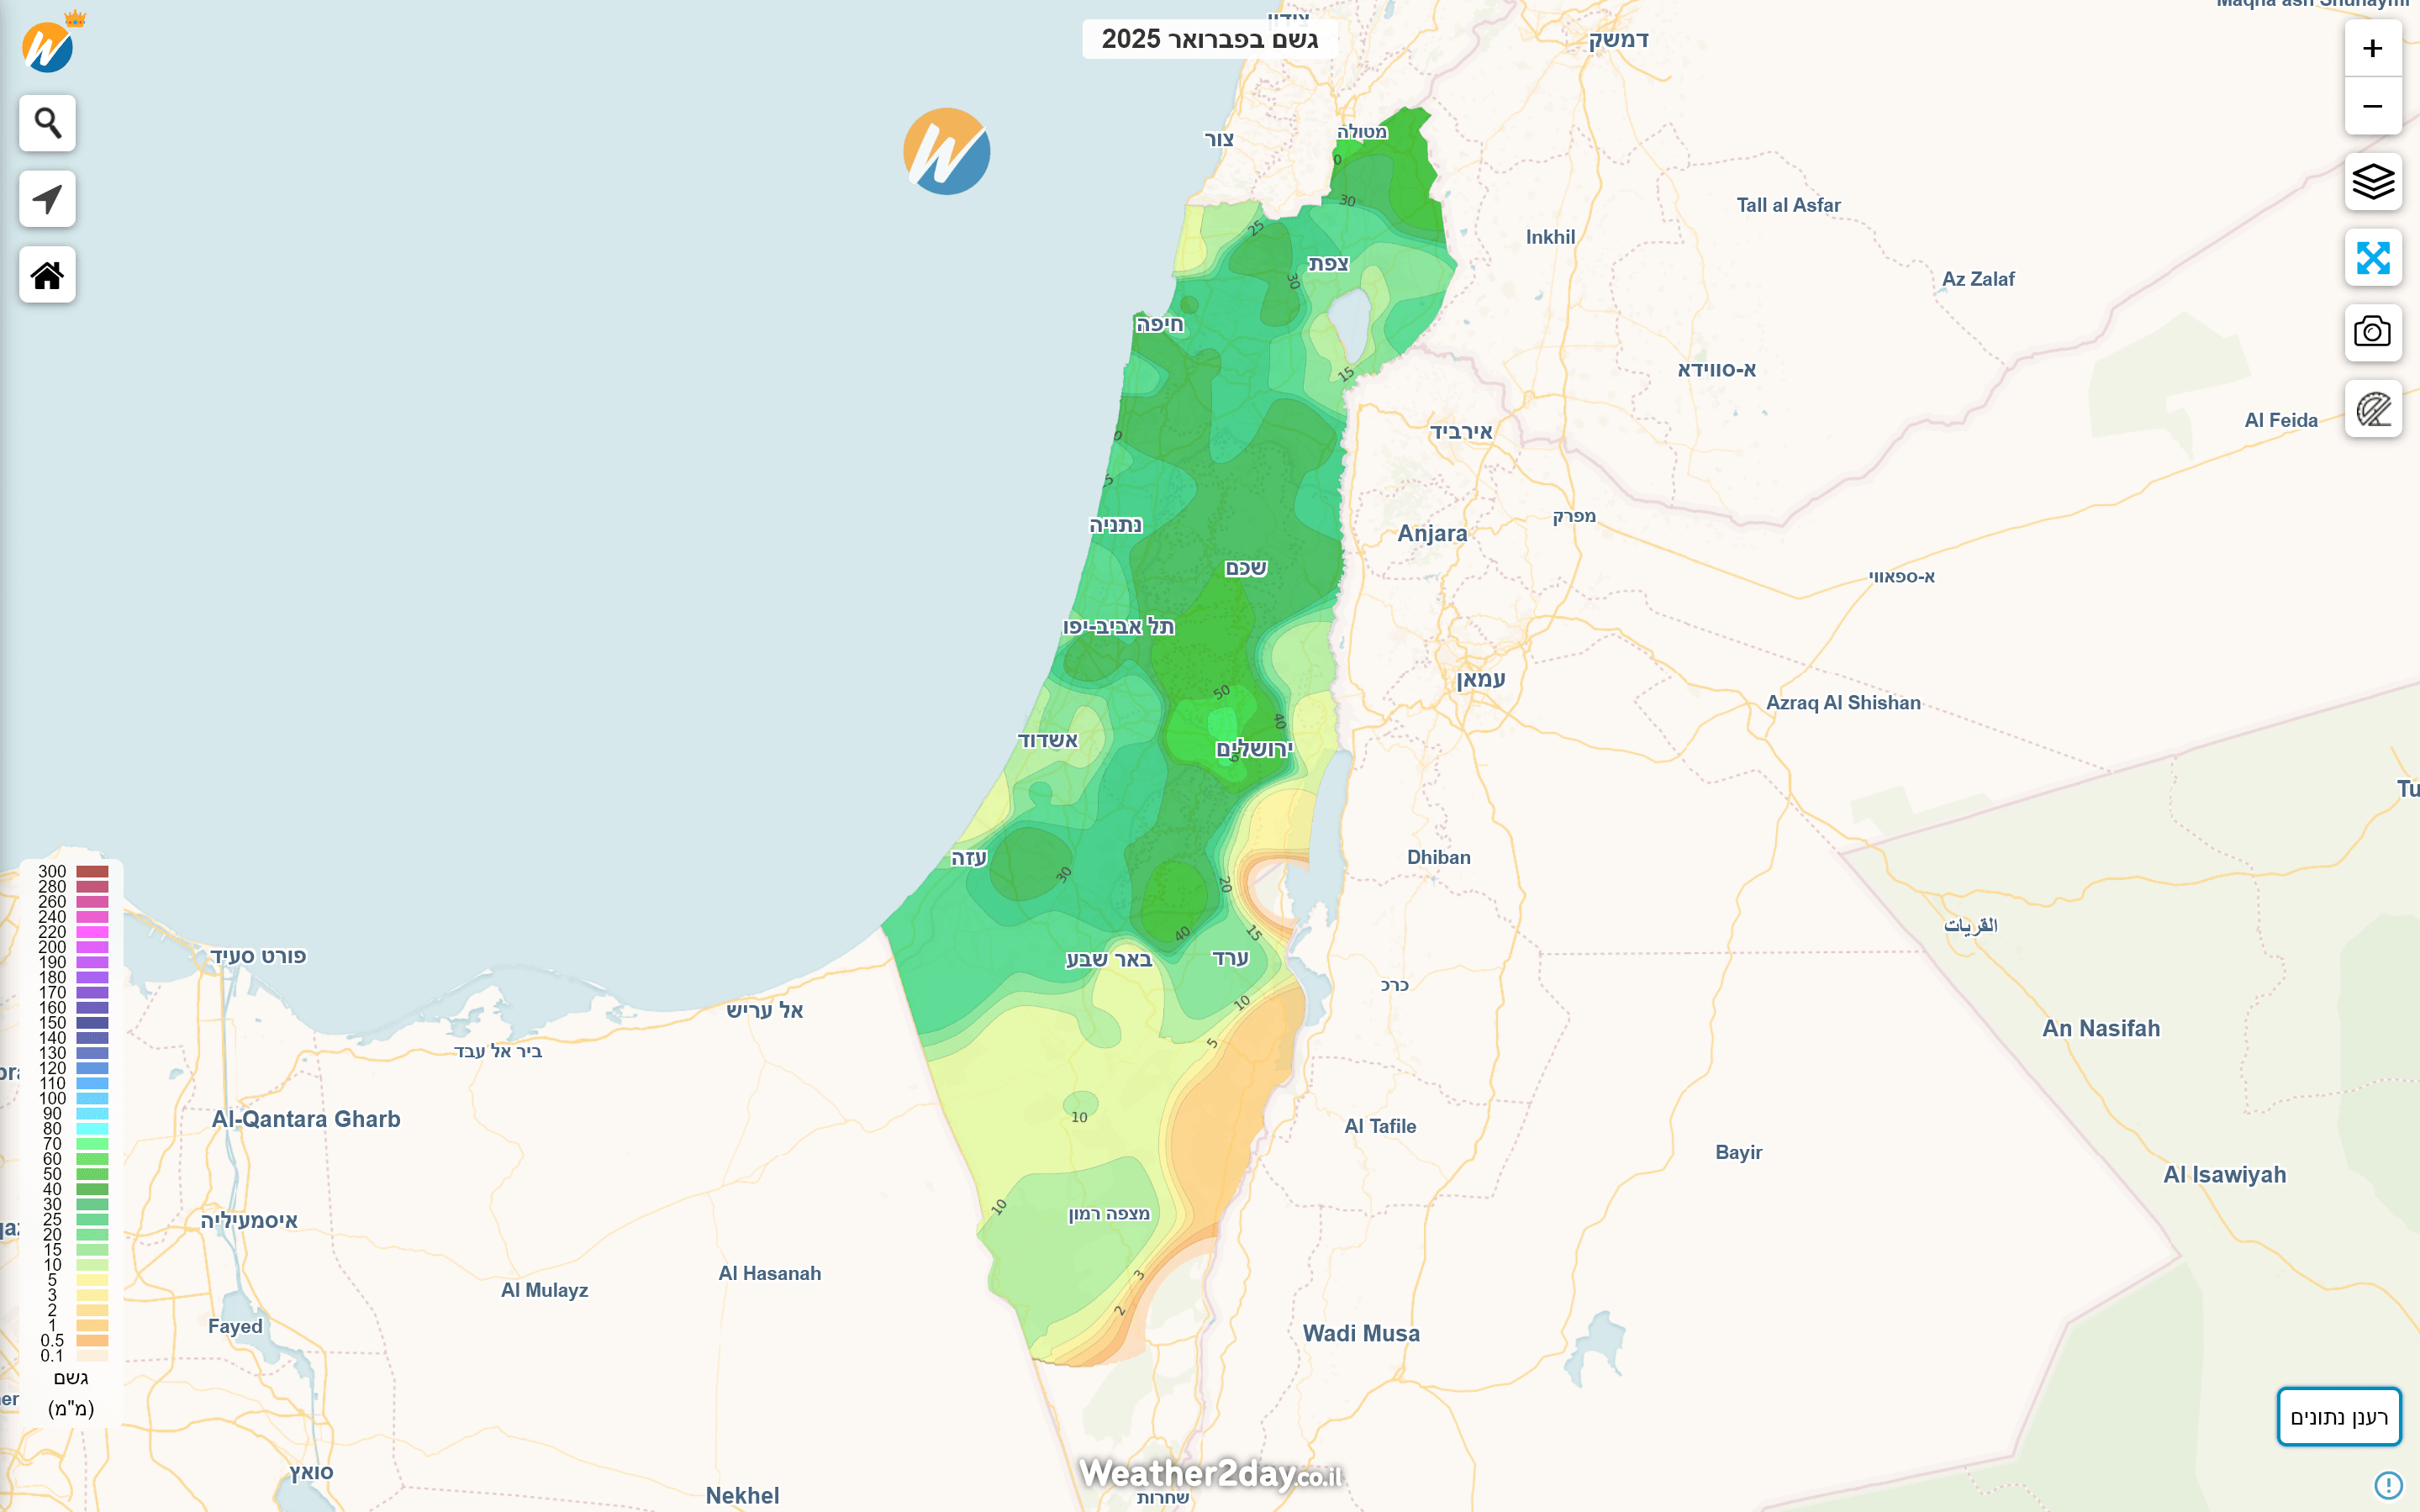
Task: Click the large Weather2day logo over sea
Action: coord(946,152)
